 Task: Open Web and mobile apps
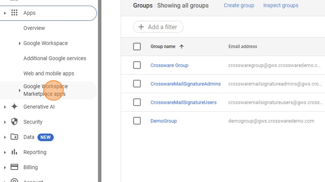click(49, 73)
